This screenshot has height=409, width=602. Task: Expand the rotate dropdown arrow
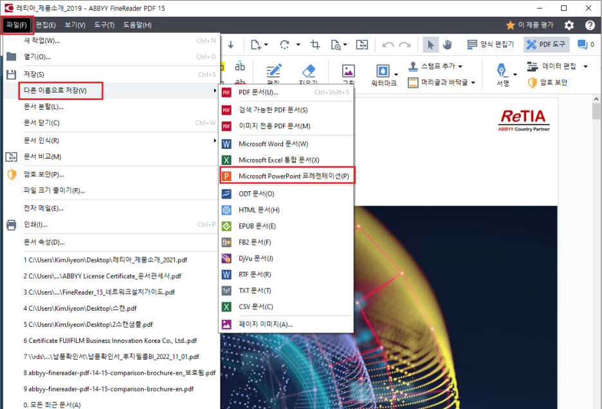298,45
